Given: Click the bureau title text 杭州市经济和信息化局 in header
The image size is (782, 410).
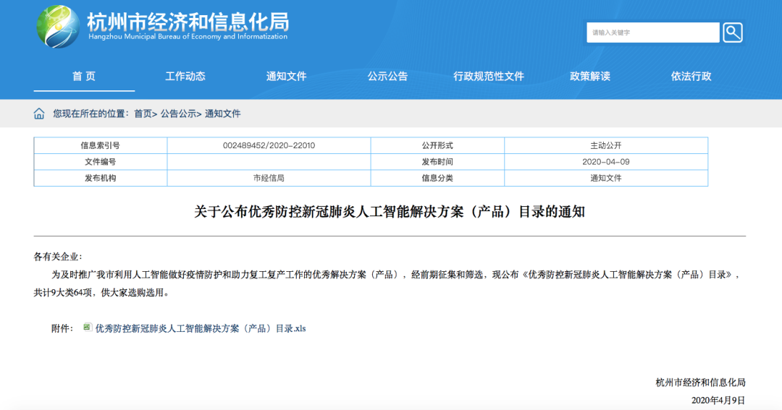Looking at the screenshot, I should coord(187,20).
